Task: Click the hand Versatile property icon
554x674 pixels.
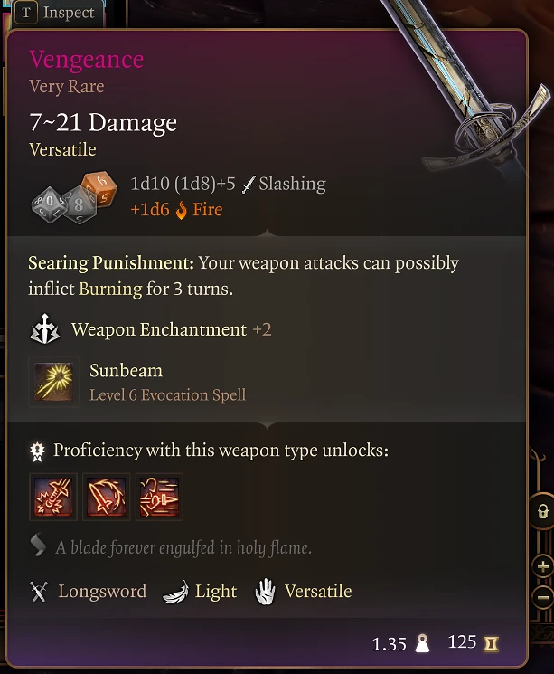Action: (x=265, y=592)
